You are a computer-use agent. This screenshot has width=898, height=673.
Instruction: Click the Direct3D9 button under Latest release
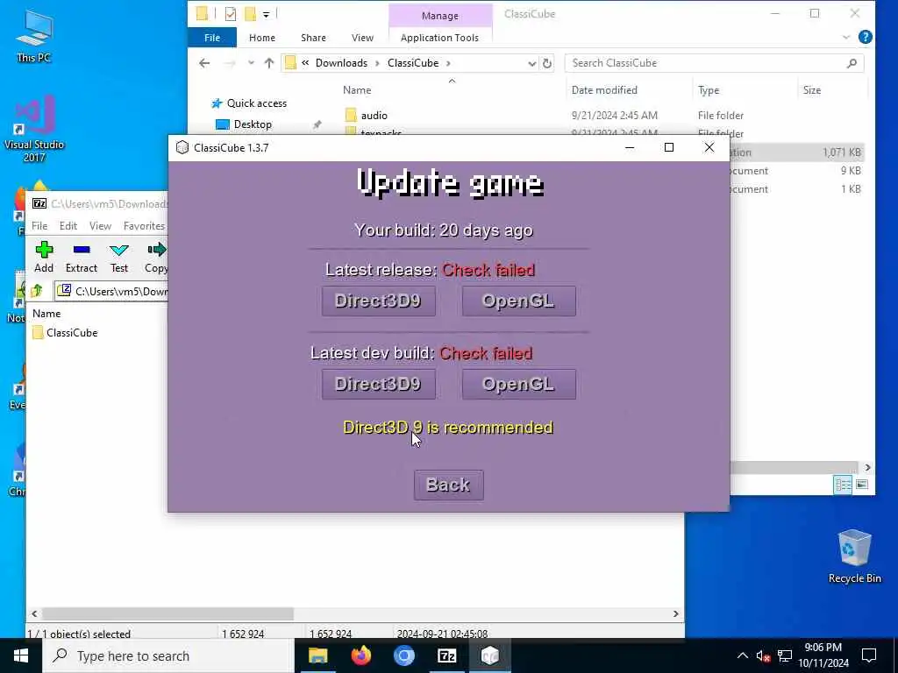coord(379,301)
